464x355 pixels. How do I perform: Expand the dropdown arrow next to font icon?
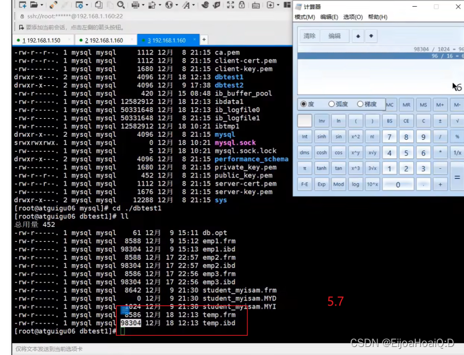tap(193, 5)
